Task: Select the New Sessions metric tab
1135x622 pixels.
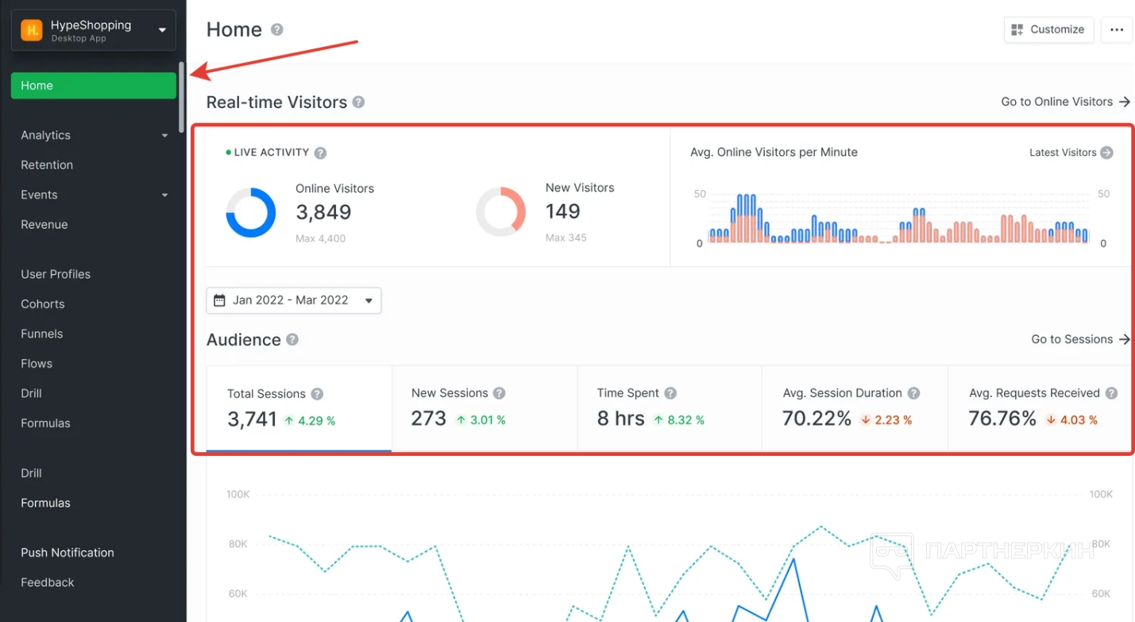Action: click(484, 408)
